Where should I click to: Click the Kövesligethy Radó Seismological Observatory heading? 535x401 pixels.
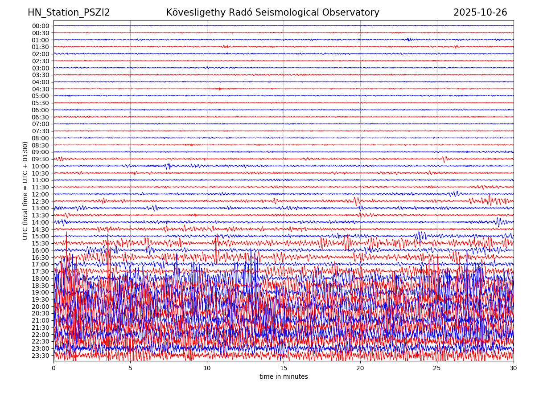point(272,12)
